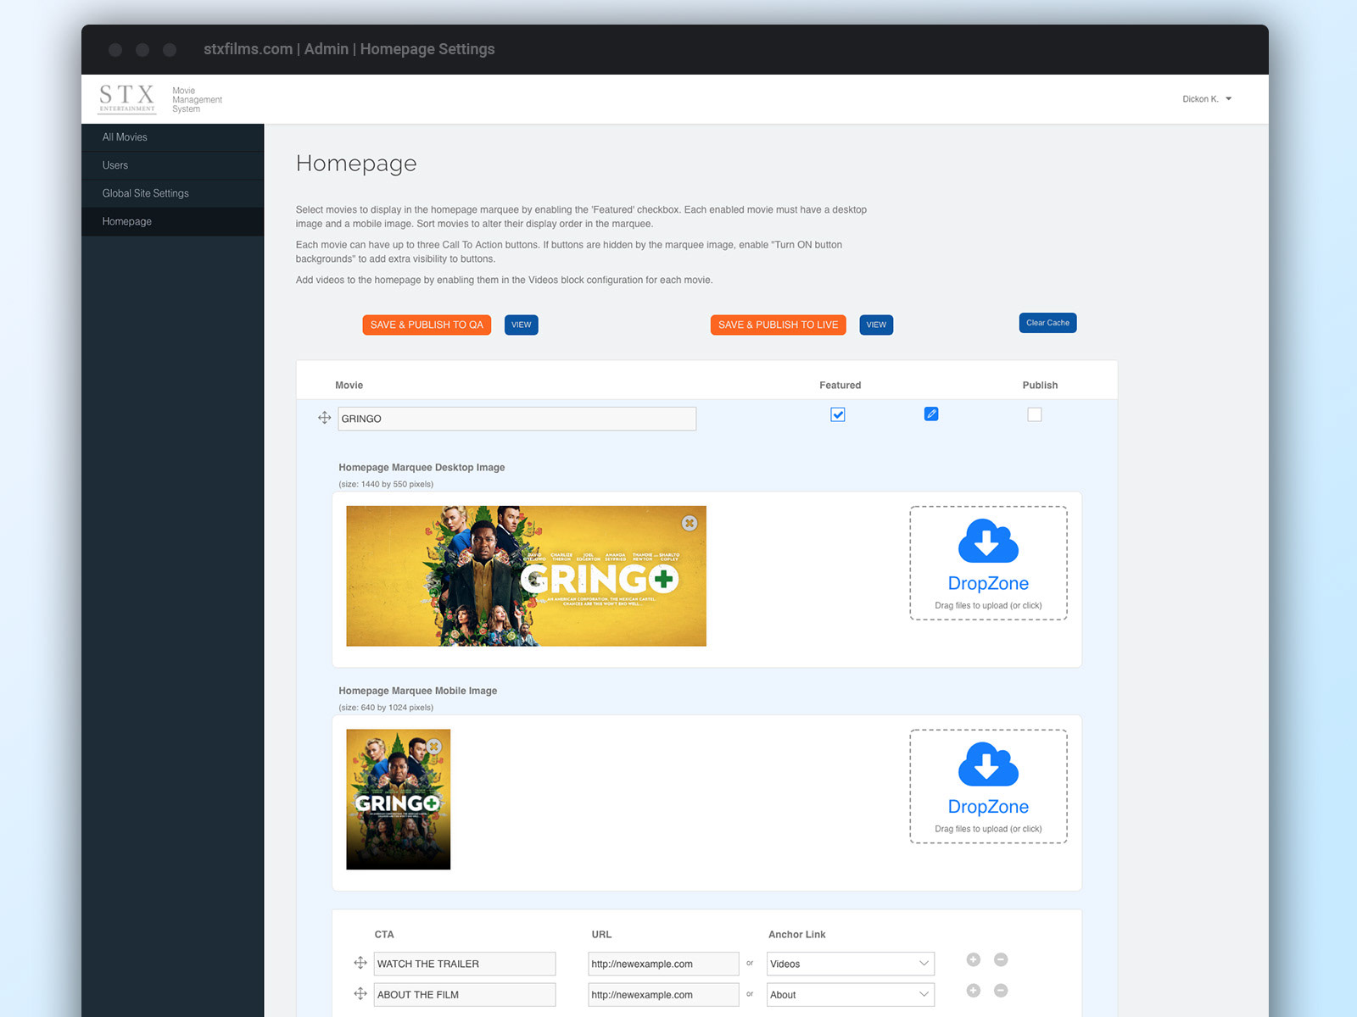
Task: Remove the mobile marquee image with its X icon
Action: click(434, 747)
